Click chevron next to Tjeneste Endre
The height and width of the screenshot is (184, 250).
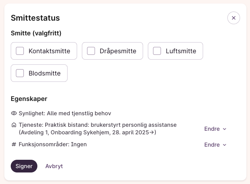tap(225, 129)
